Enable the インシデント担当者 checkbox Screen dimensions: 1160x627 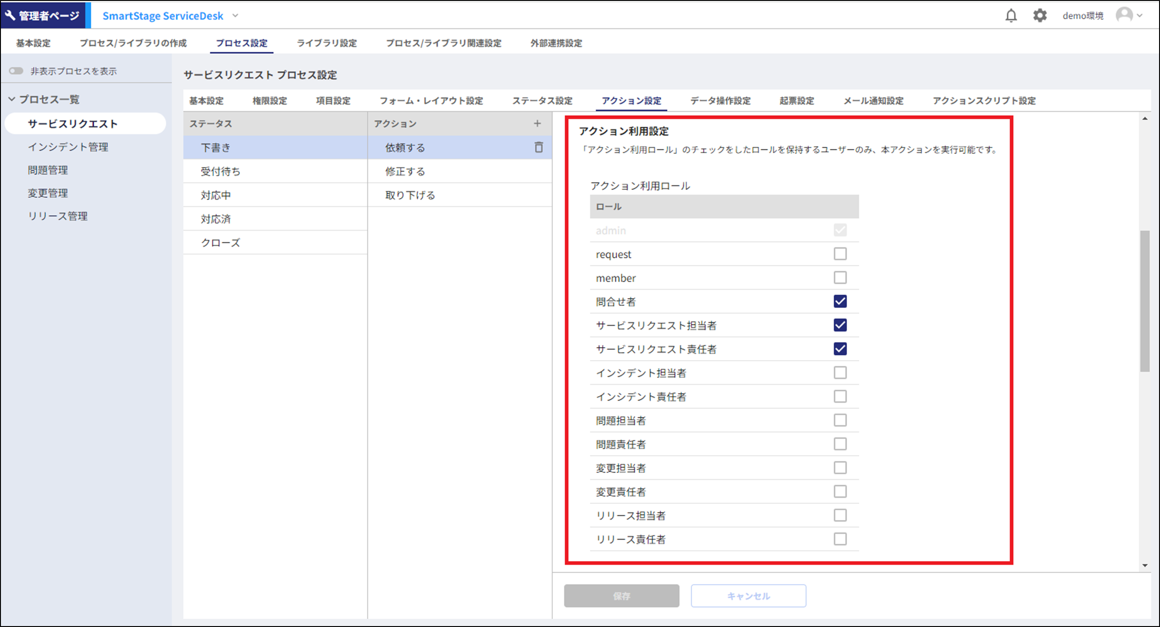[x=840, y=373]
